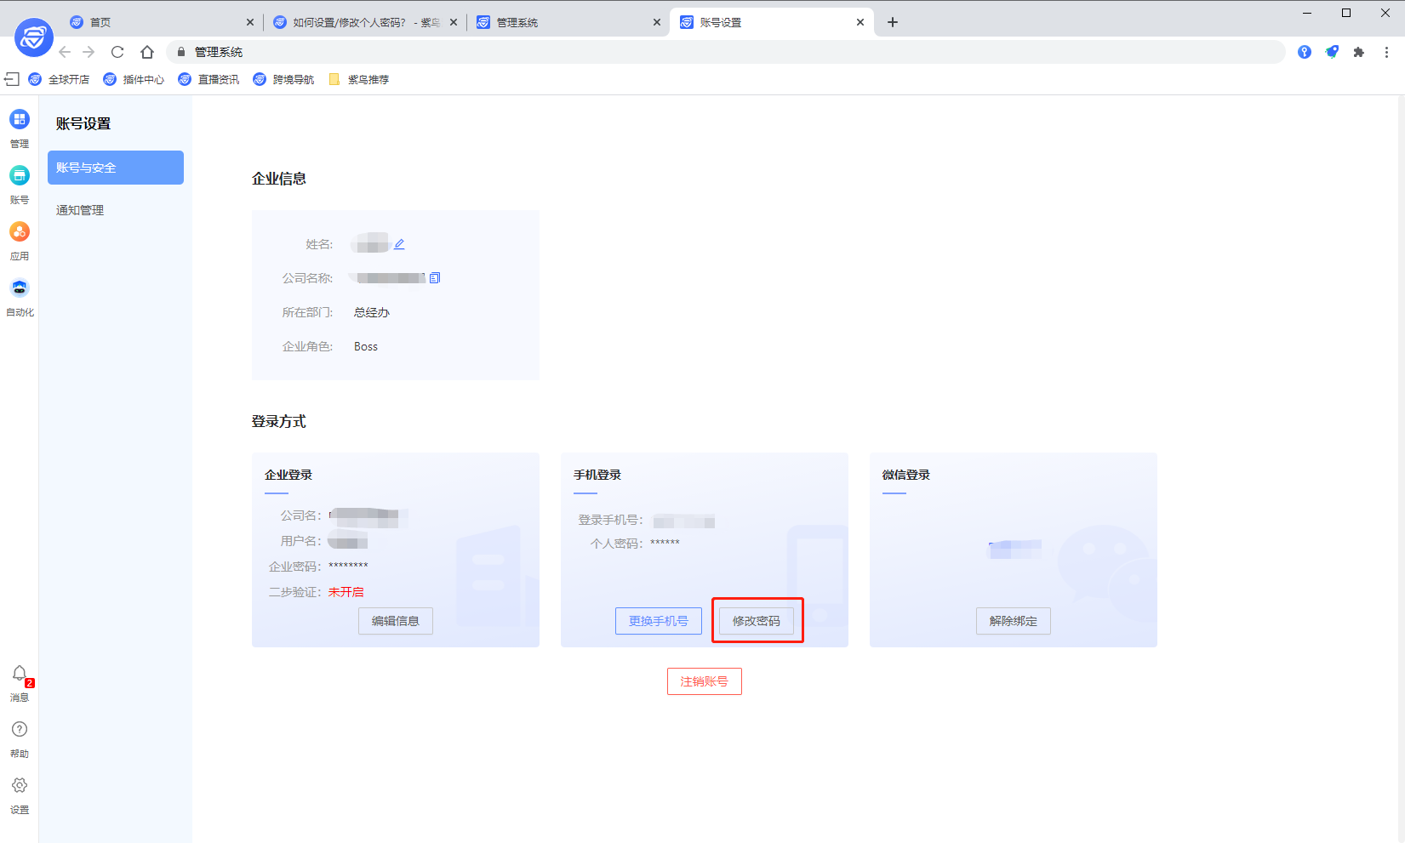The height and width of the screenshot is (843, 1405).
Task: Refresh the page with reload icon
Action: coord(117,51)
